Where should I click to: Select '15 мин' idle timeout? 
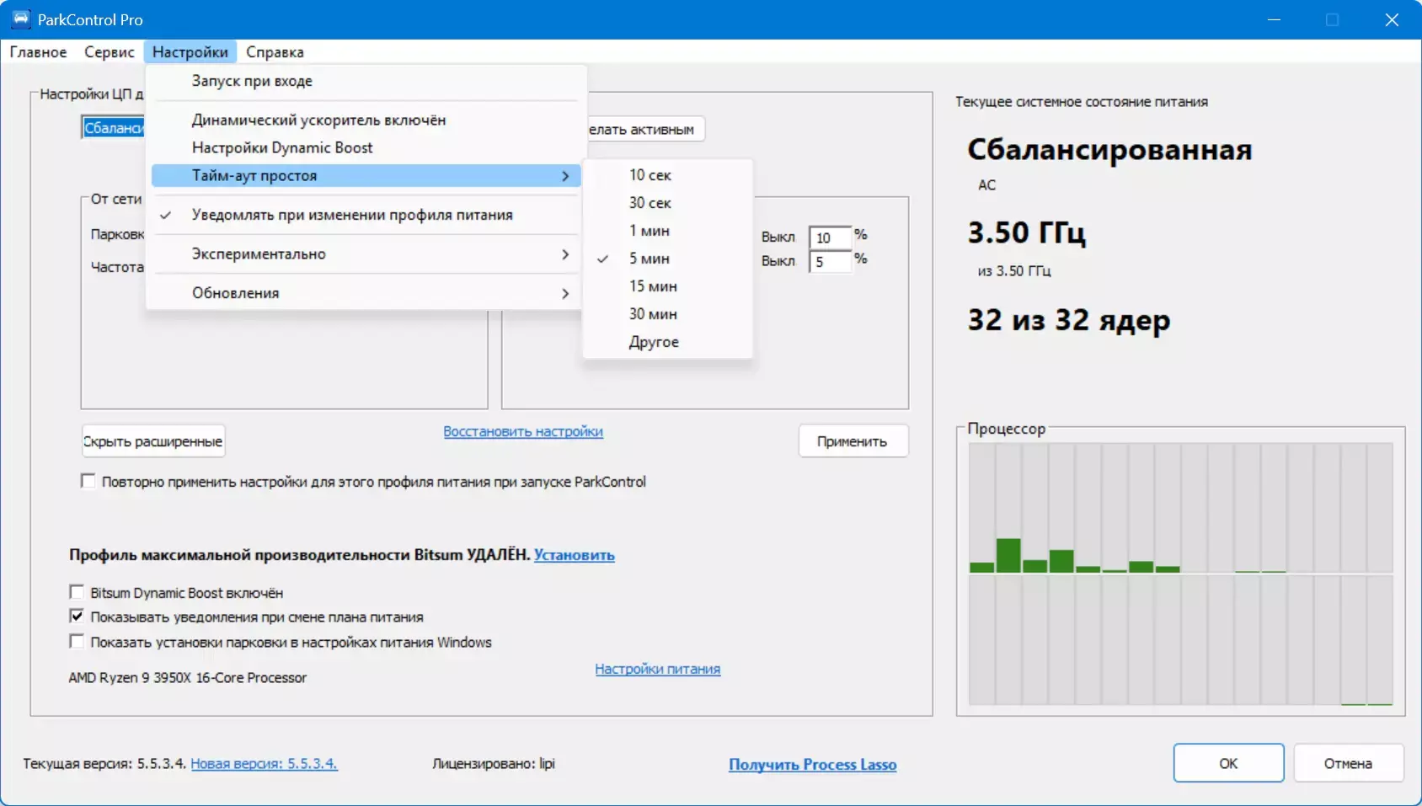coord(653,286)
